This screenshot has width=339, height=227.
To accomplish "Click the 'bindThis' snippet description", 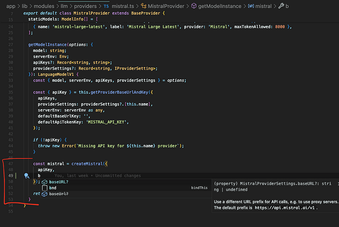I will pos(199,188).
